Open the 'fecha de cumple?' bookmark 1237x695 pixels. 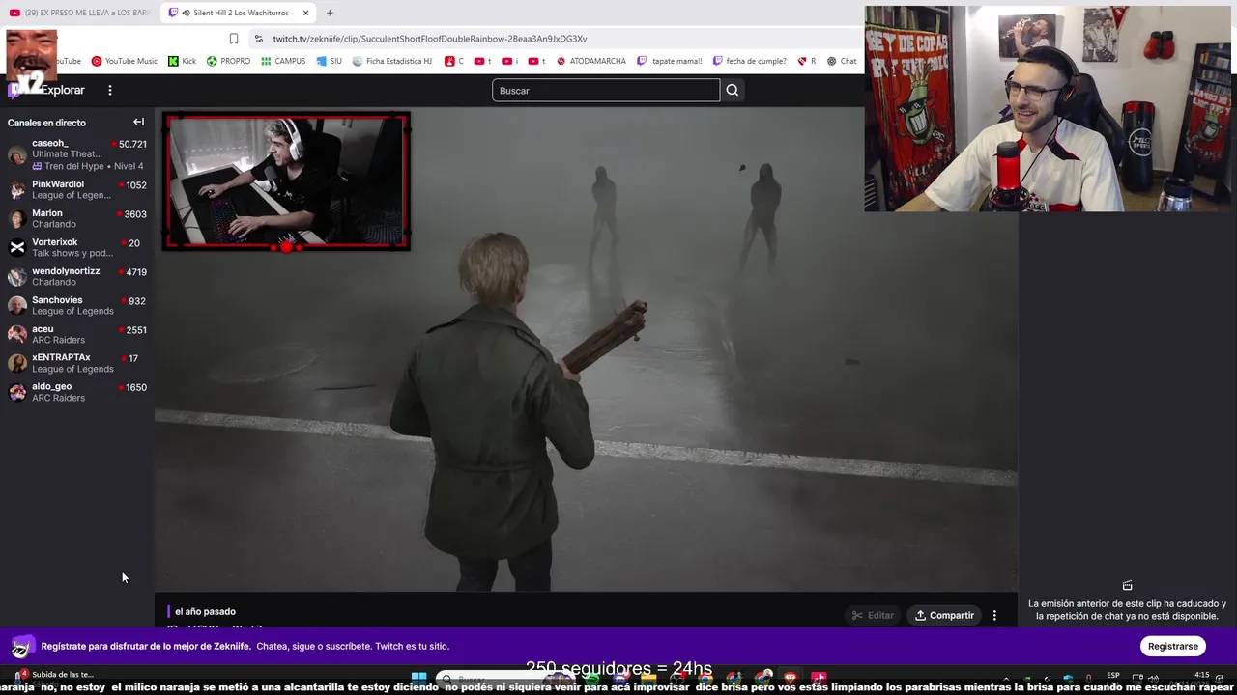(x=750, y=61)
